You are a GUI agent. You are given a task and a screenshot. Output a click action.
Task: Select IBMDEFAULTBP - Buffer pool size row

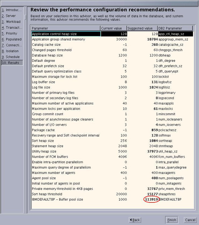coord(112,199)
